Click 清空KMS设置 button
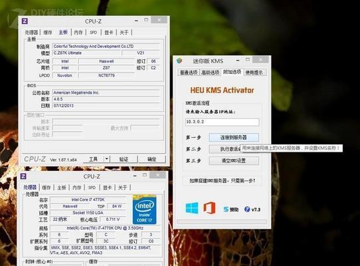 point(234,160)
